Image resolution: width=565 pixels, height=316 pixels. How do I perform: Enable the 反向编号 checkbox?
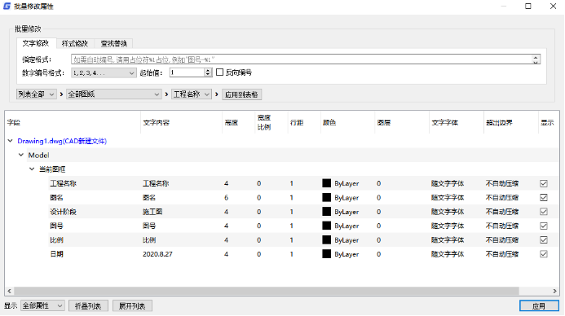coord(220,72)
